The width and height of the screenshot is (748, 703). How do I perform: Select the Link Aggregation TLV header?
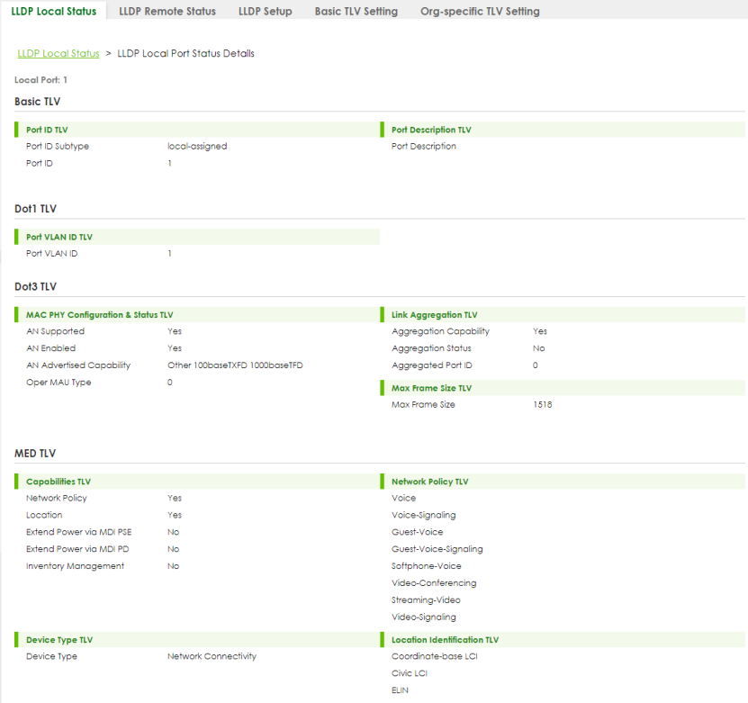coord(434,315)
